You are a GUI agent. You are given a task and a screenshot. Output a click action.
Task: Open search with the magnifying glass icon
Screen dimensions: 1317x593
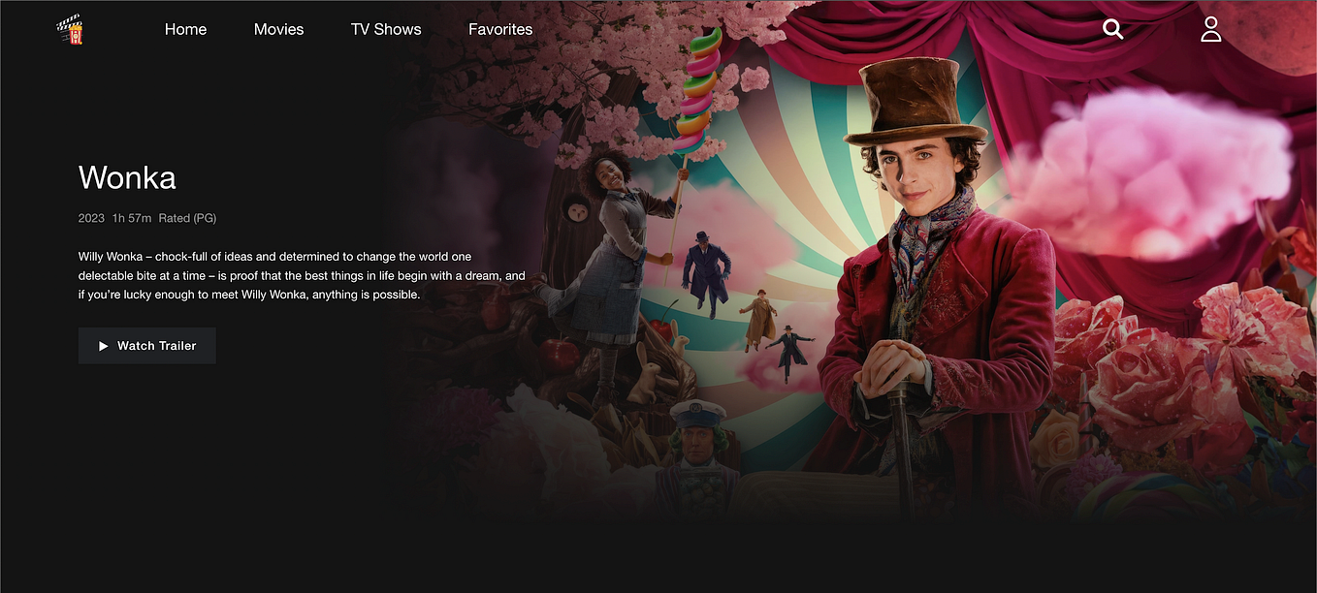coord(1113,29)
